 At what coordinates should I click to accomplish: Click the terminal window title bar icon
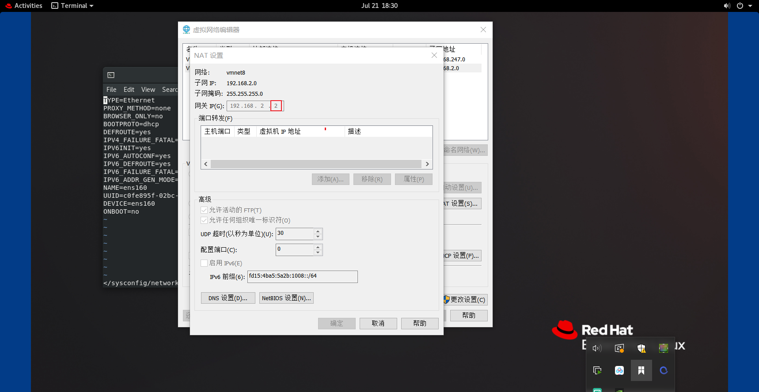click(x=111, y=75)
